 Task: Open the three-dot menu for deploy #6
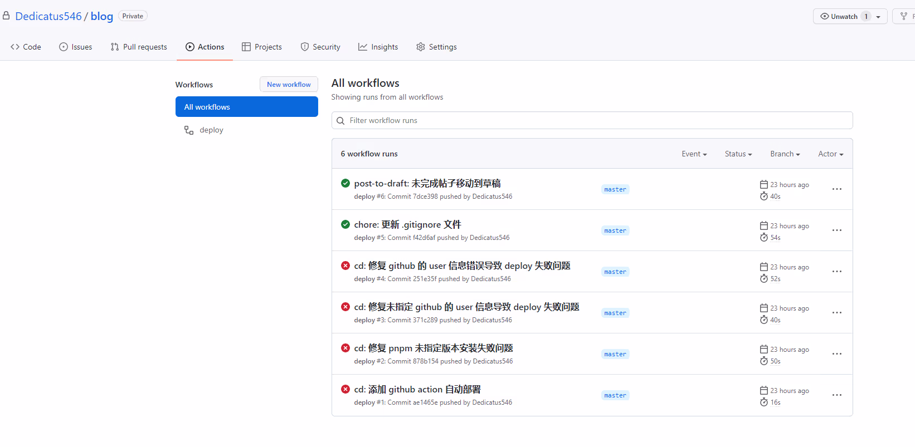click(837, 189)
